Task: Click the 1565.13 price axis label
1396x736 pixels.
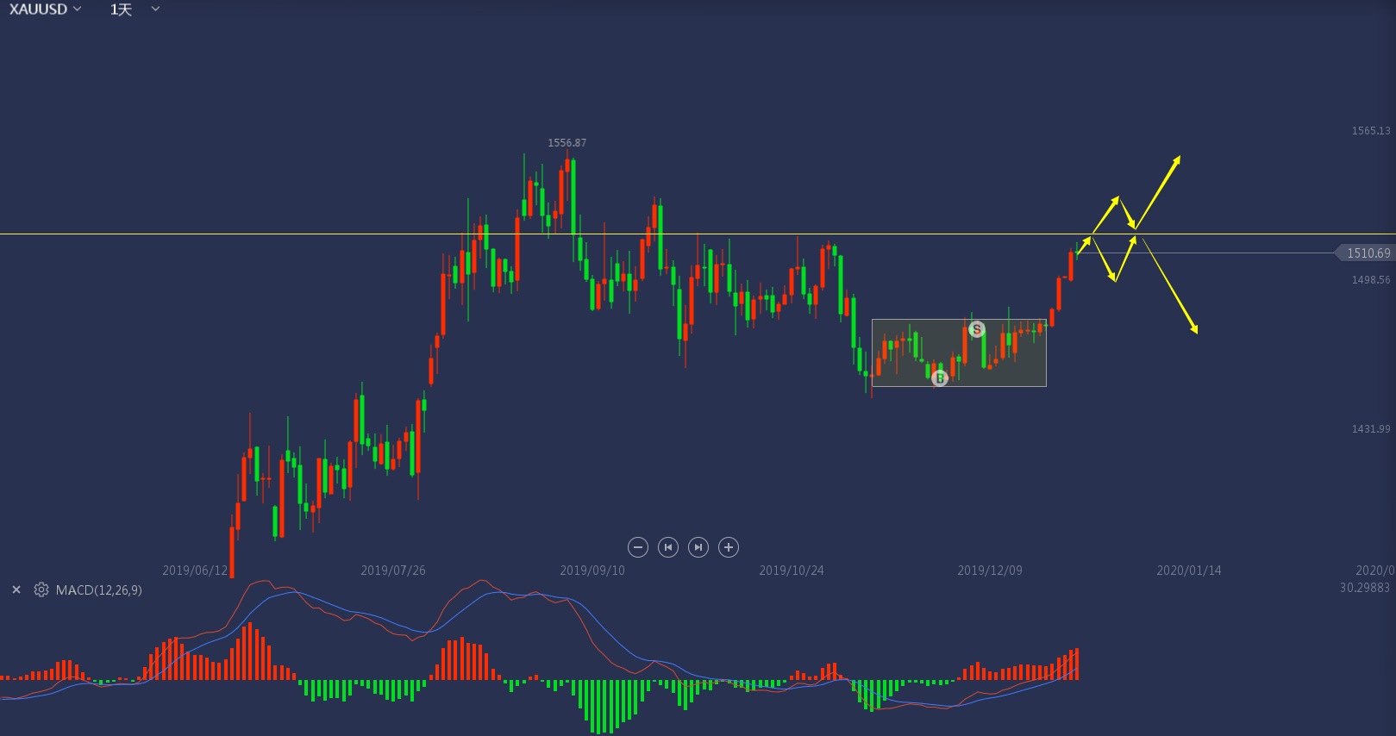Action: point(1371,131)
